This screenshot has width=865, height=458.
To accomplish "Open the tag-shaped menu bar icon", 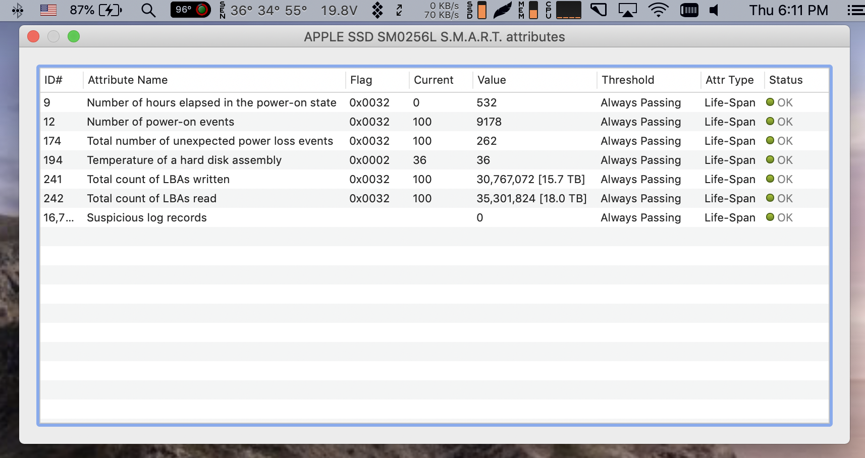I will [599, 10].
